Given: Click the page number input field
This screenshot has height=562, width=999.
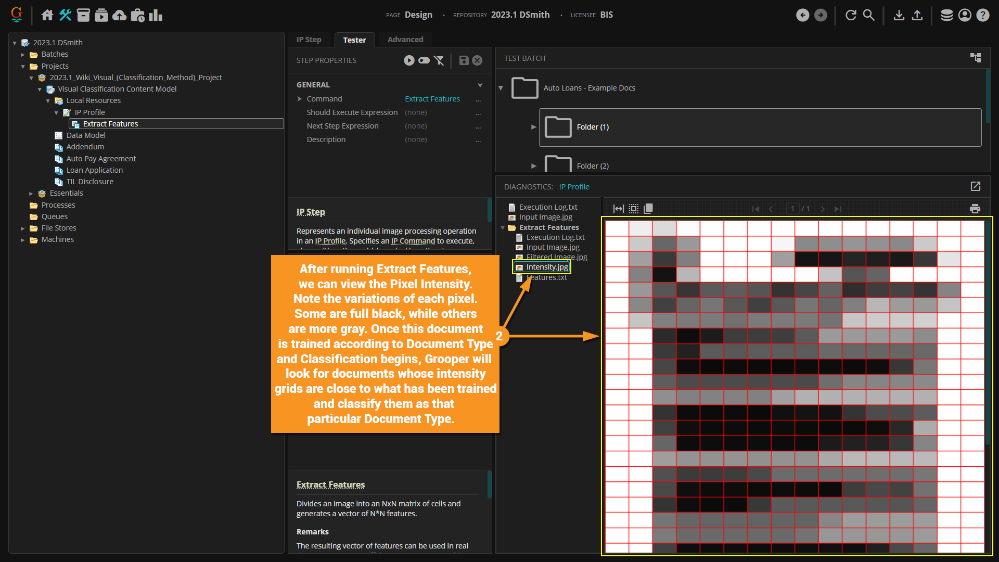Looking at the screenshot, I should pos(792,209).
